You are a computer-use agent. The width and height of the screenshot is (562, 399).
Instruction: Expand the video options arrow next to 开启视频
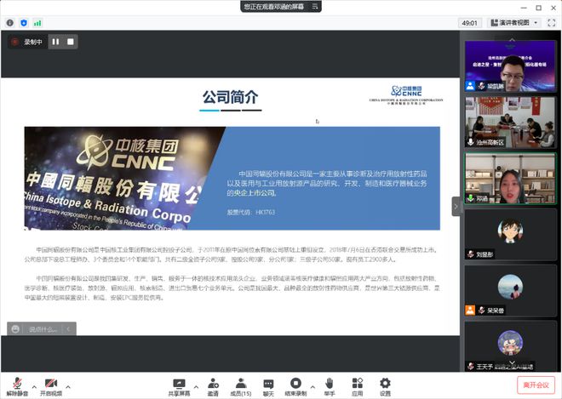coord(68,387)
